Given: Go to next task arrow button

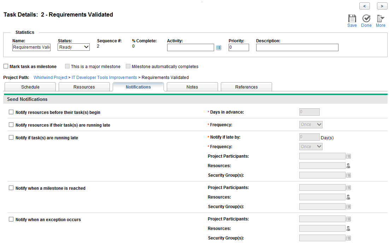Looking at the screenshot, I should click(382, 6).
